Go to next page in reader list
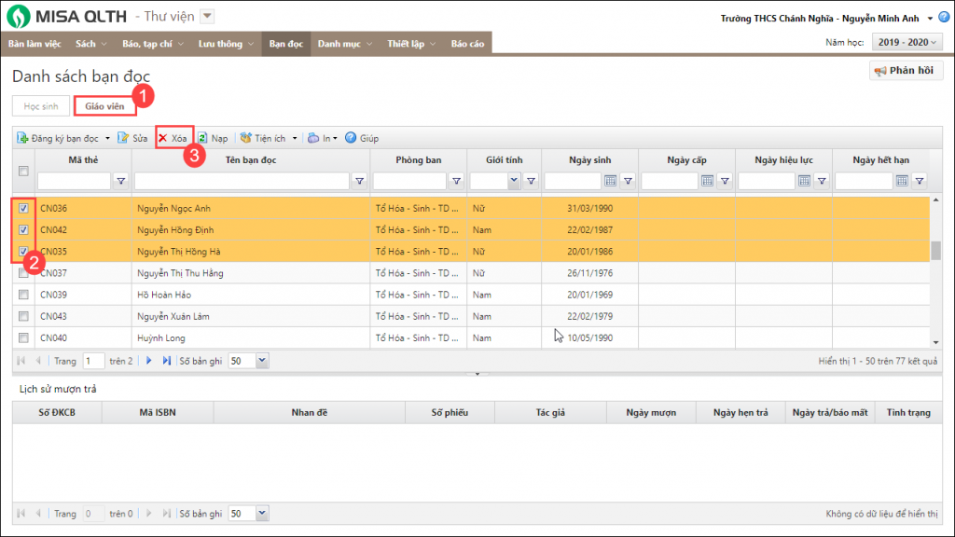 [x=148, y=360]
